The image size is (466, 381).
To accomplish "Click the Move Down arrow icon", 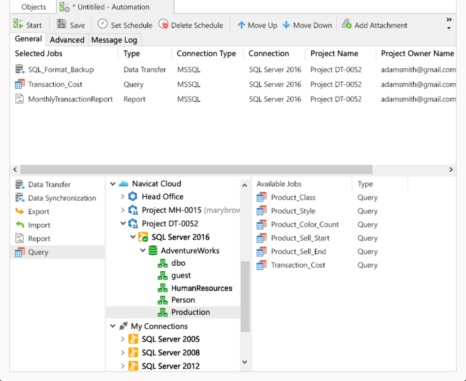I will click(286, 25).
